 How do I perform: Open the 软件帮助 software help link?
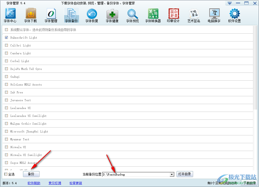pos(34,183)
